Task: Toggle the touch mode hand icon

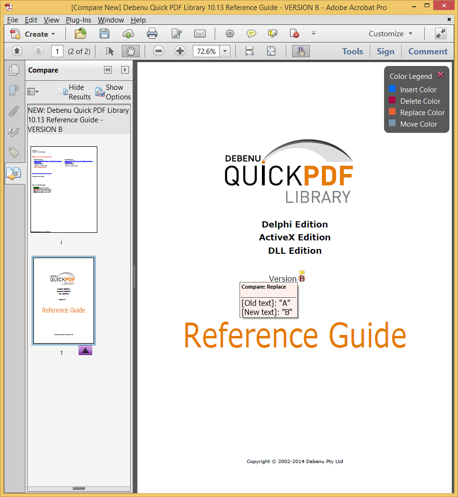Action: click(x=301, y=51)
